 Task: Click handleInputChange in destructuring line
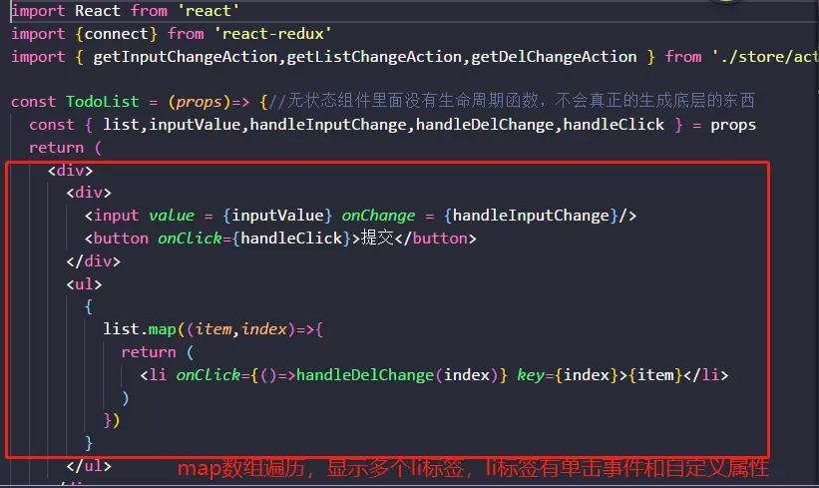pyautogui.click(x=328, y=125)
